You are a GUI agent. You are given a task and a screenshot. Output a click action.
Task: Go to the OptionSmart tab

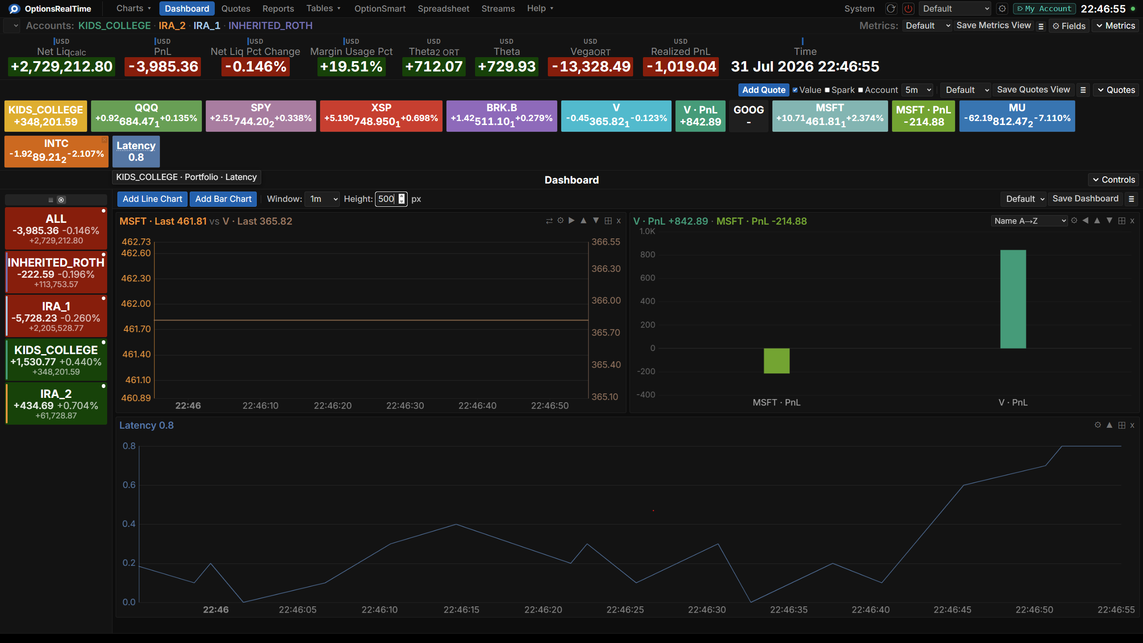380,8
